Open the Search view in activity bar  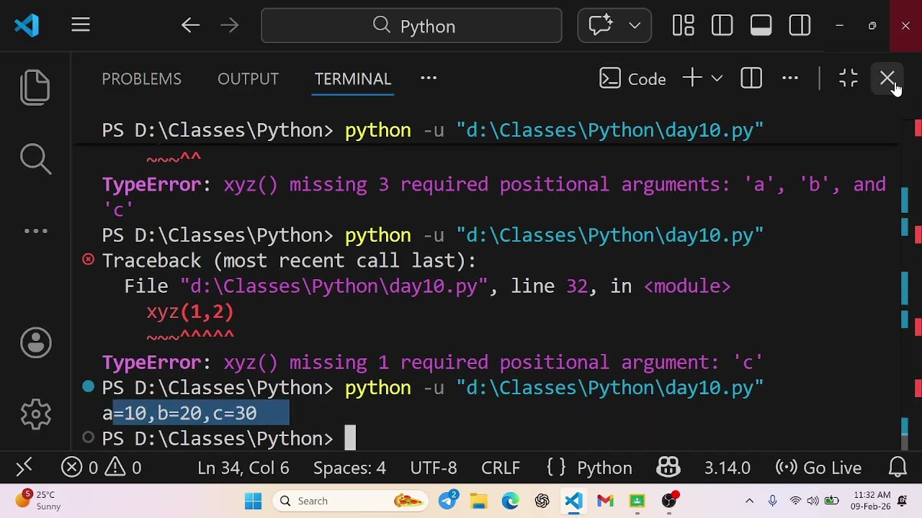(x=35, y=159)
